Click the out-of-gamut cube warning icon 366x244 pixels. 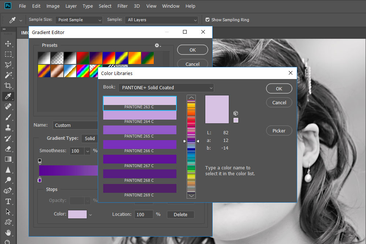[236, 113]
